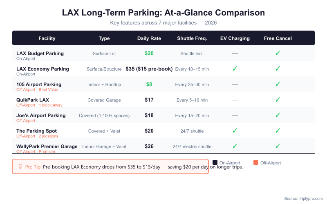Image resolution: width=327 pixels, height=204 pixels.
Task: Click the green $8 daily rate
Action: click(149, 84)
